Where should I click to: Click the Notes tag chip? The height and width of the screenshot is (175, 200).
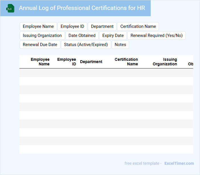pos(120,45)
